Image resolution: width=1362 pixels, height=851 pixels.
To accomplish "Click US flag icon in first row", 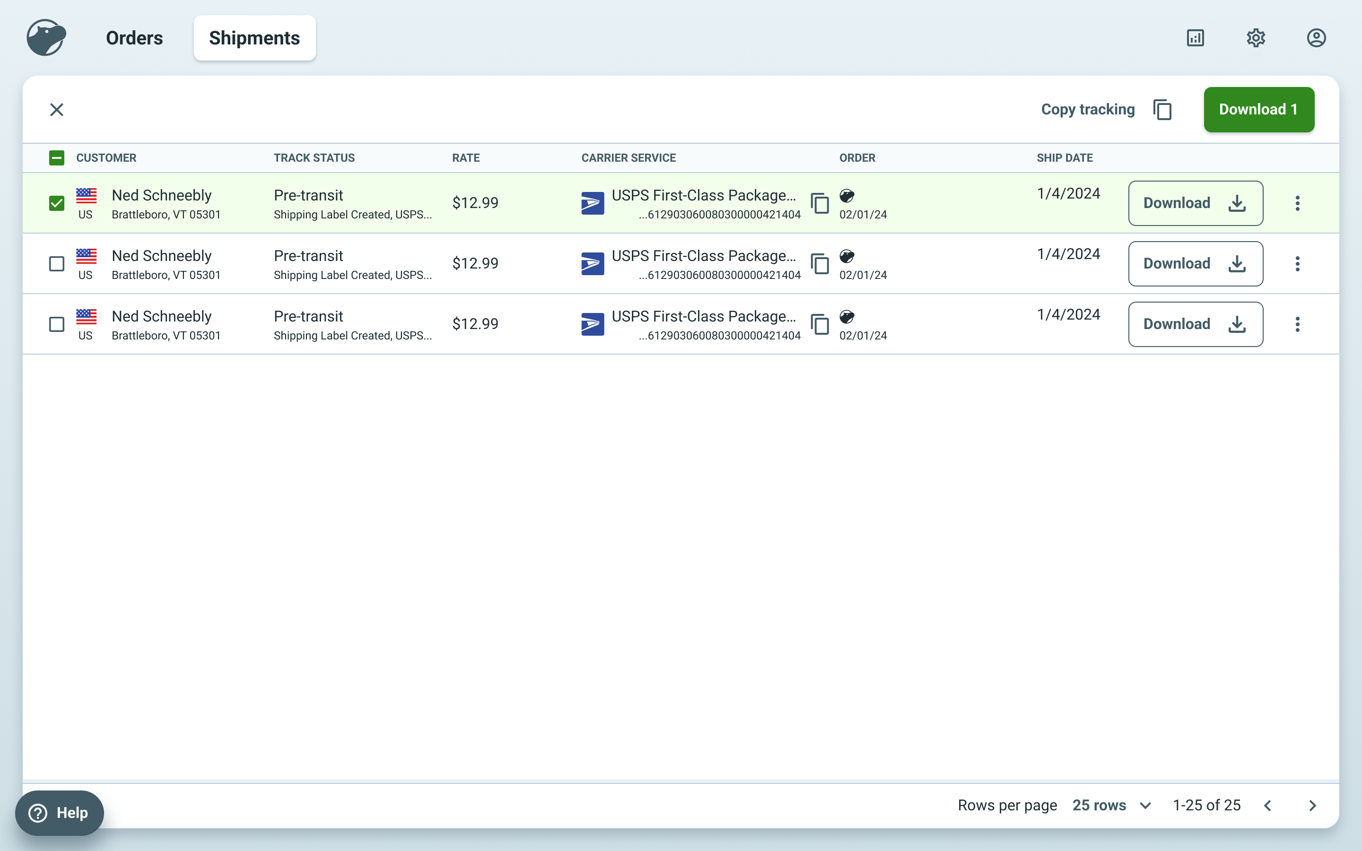I will (x=86, y=195).
